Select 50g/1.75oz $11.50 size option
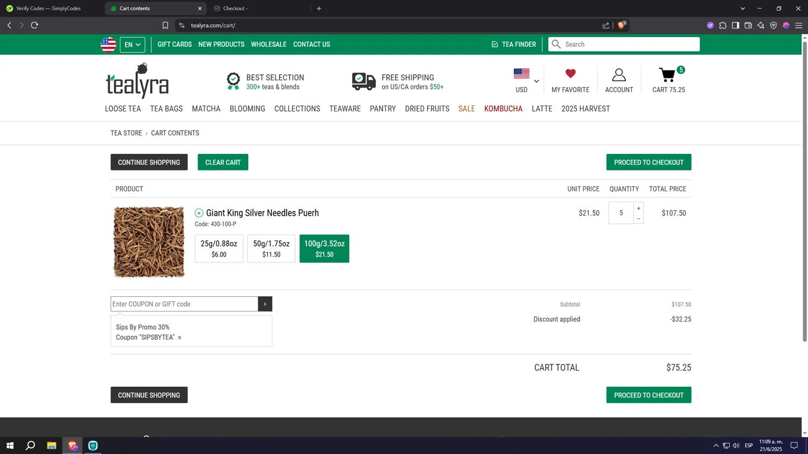Image resolution: width=808 pixels, height=454 pixels. click(x=271, y=249)
